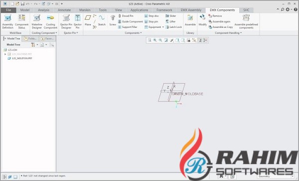Insert a Screw component

pos(113,20)
